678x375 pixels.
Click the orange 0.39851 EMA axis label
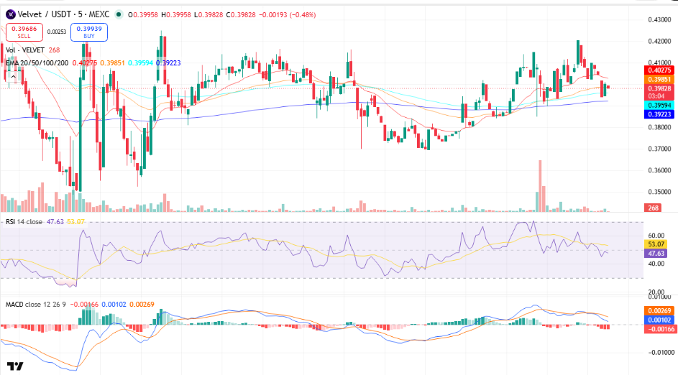(659, 80)
